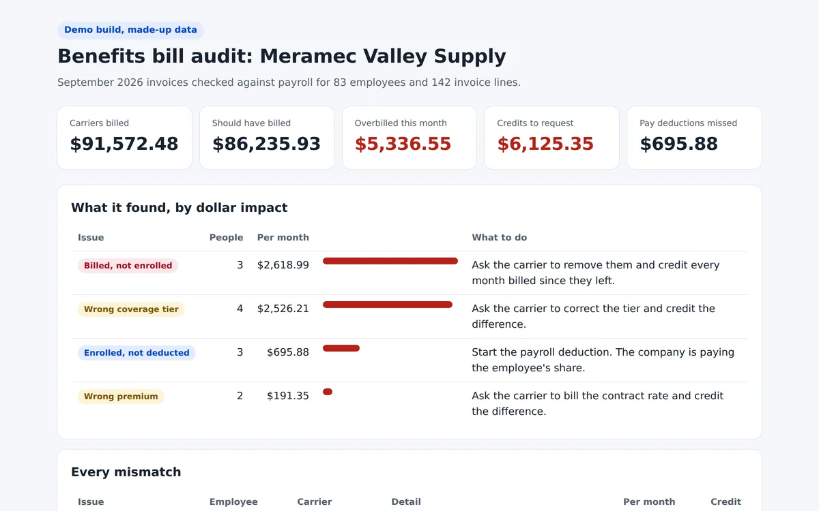Click the 'Wrong coverage tier' tag
Viewport: 819px width, 511px height.
point(131,309)
